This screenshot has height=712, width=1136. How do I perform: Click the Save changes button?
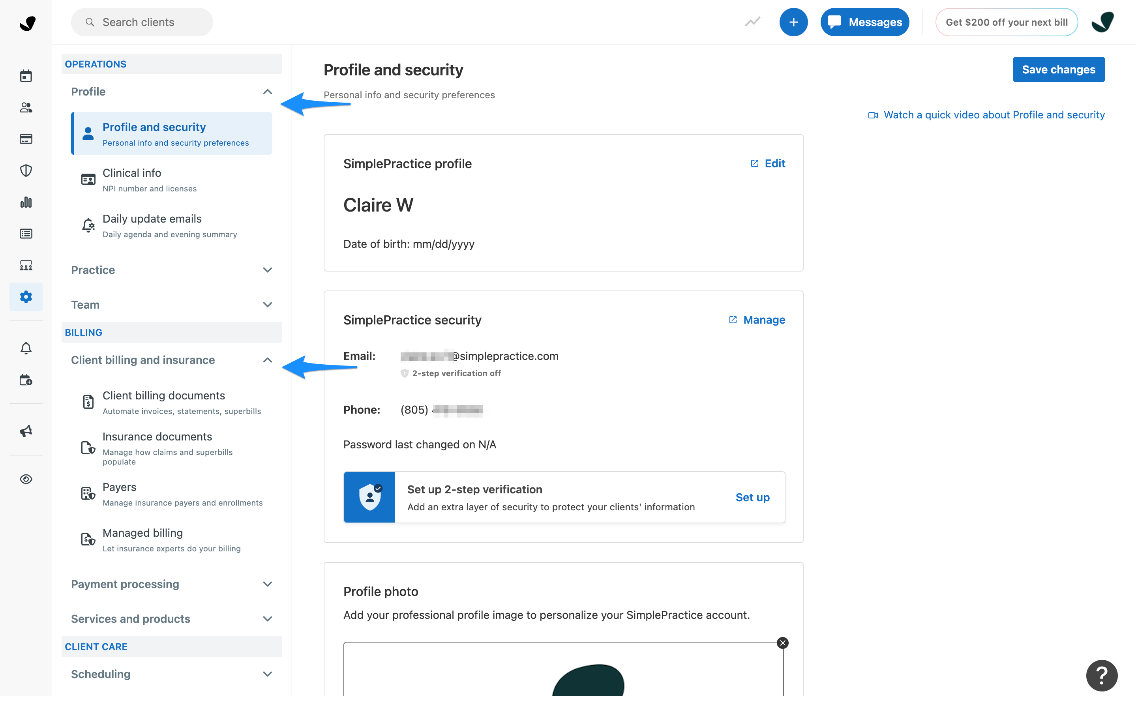[1058, 69]
